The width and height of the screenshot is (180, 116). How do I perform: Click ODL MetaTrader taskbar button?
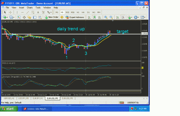pos(37,109)
